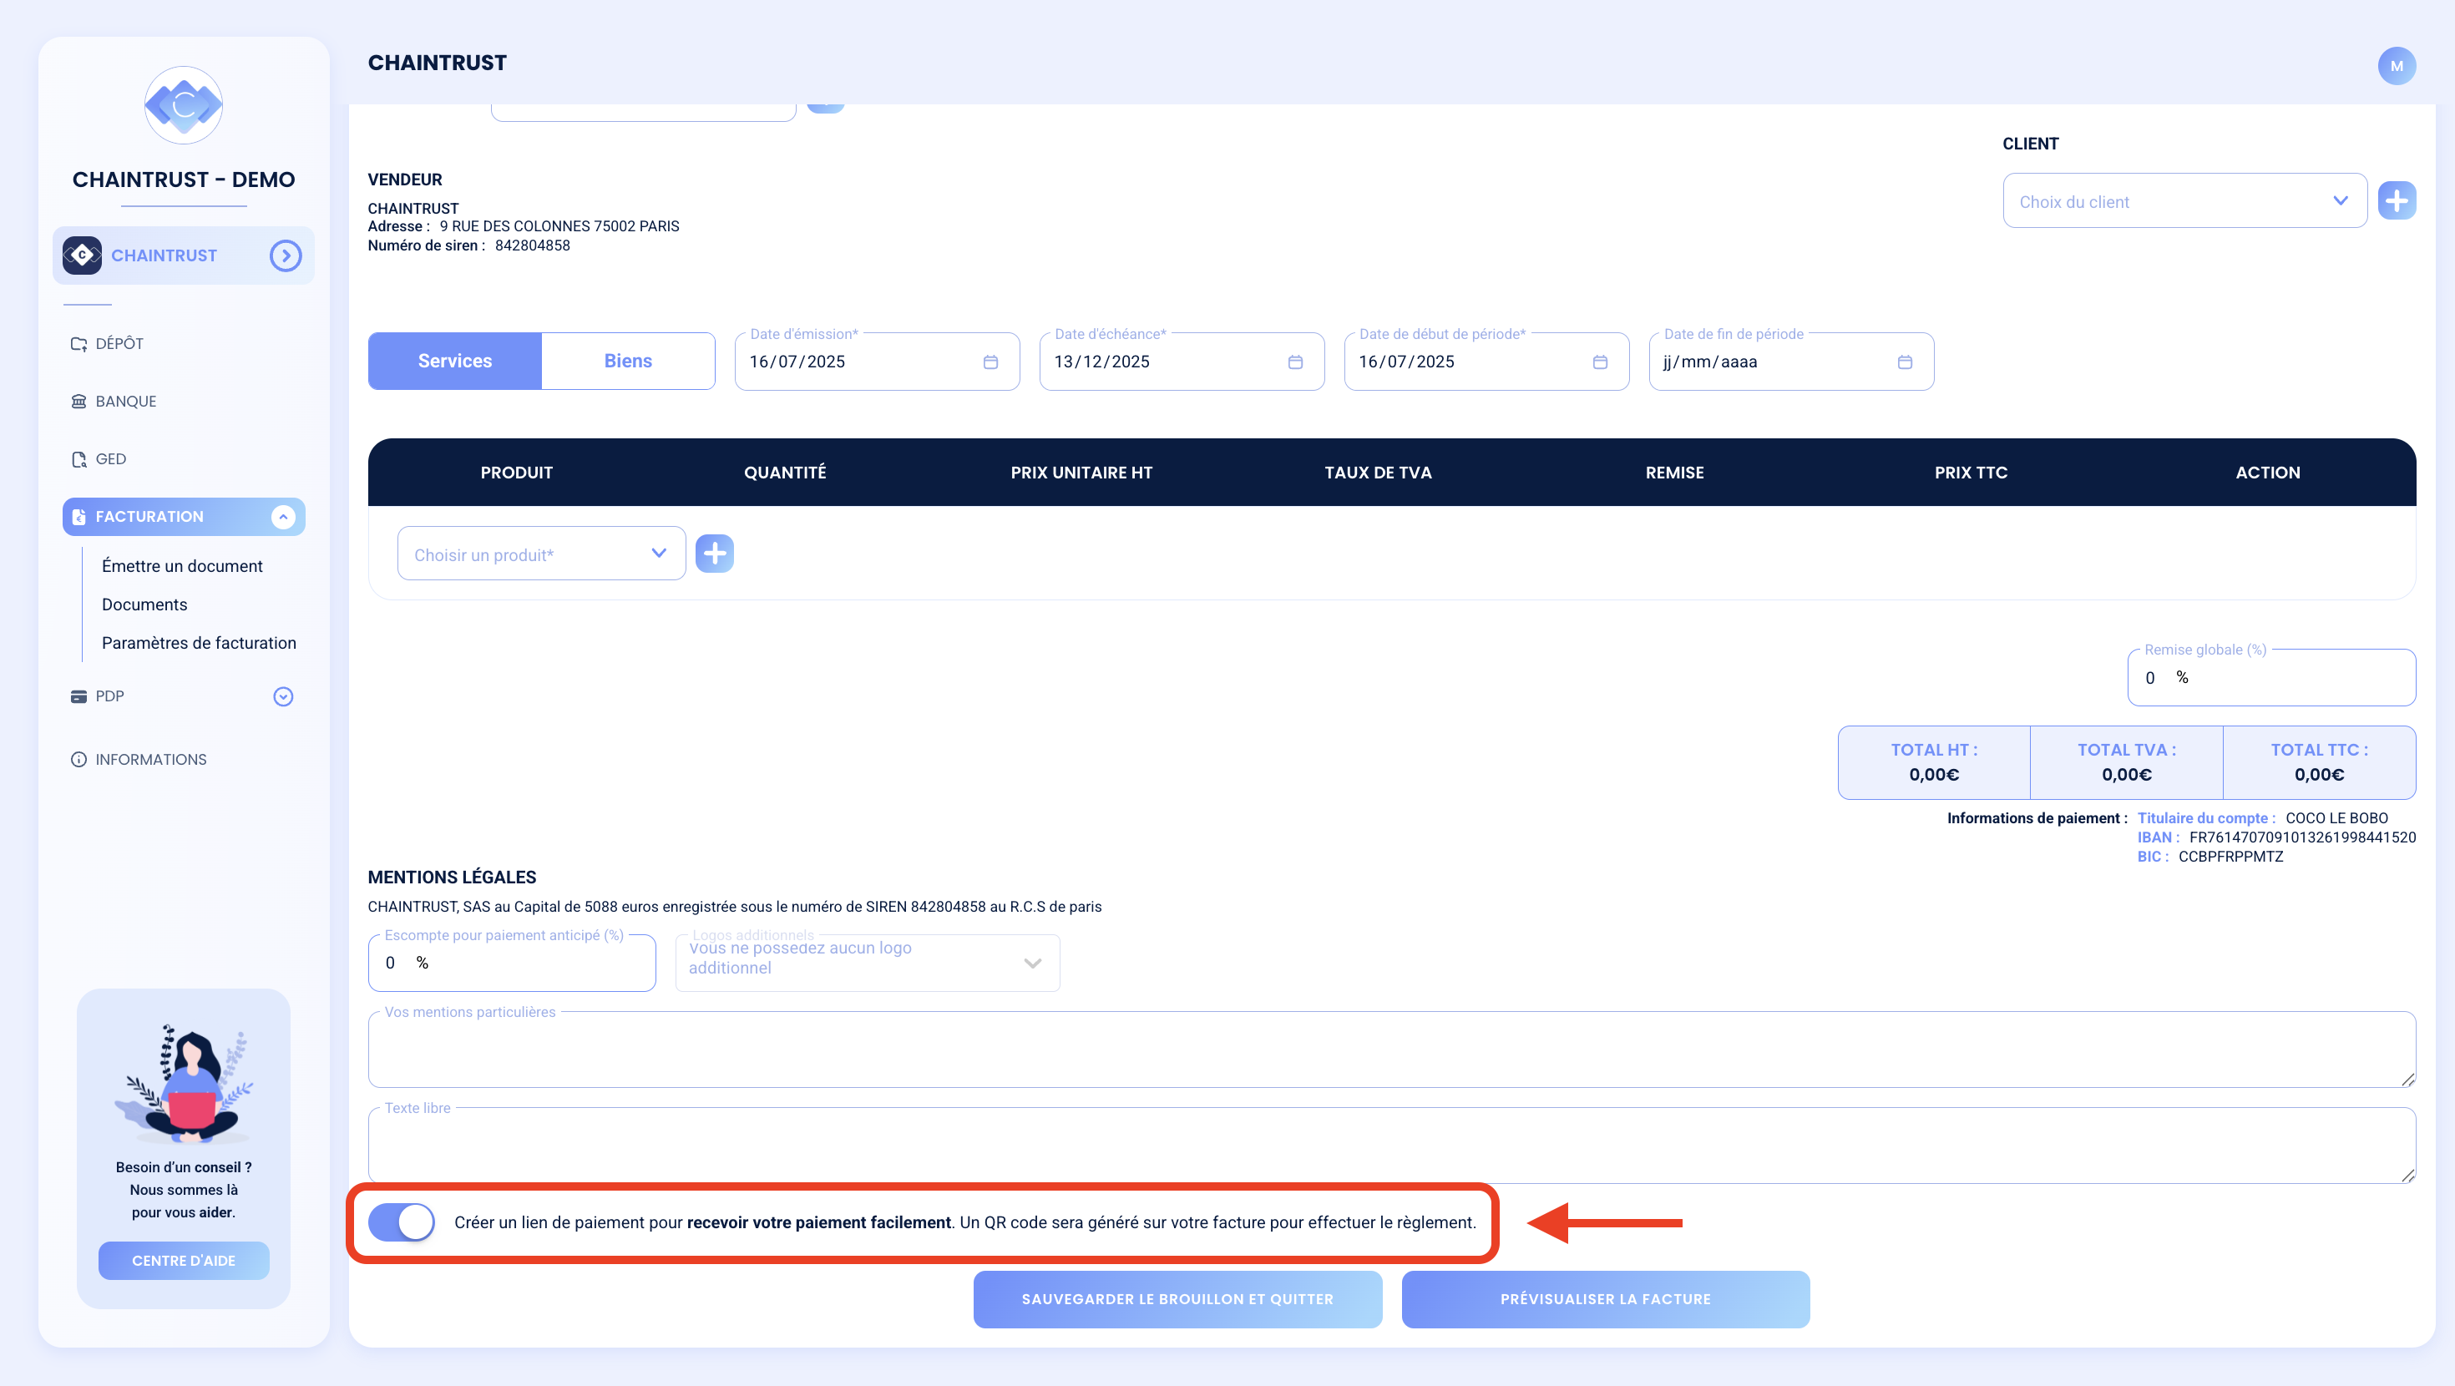Click the PRIX UNITAIRE HT column header
The image size is (2455, 1386).
coord(1081,473)
